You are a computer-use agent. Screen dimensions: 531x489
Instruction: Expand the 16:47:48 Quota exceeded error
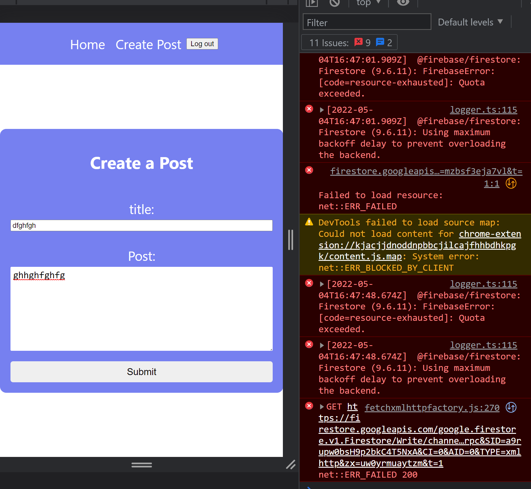(322, 284)
